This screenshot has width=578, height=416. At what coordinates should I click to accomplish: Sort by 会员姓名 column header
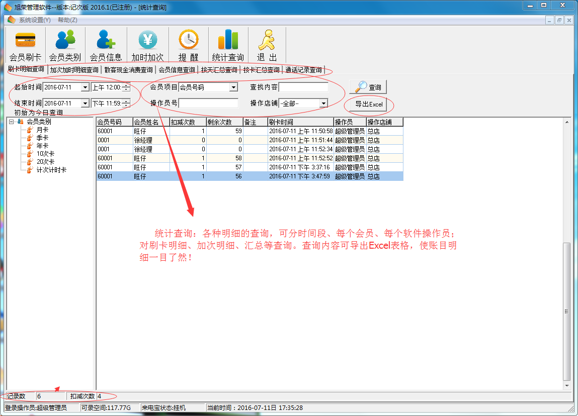[x=151, y=122]
